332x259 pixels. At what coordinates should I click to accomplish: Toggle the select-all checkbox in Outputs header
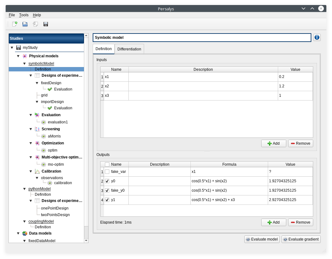pyautogui.click(x=107, y=164)
